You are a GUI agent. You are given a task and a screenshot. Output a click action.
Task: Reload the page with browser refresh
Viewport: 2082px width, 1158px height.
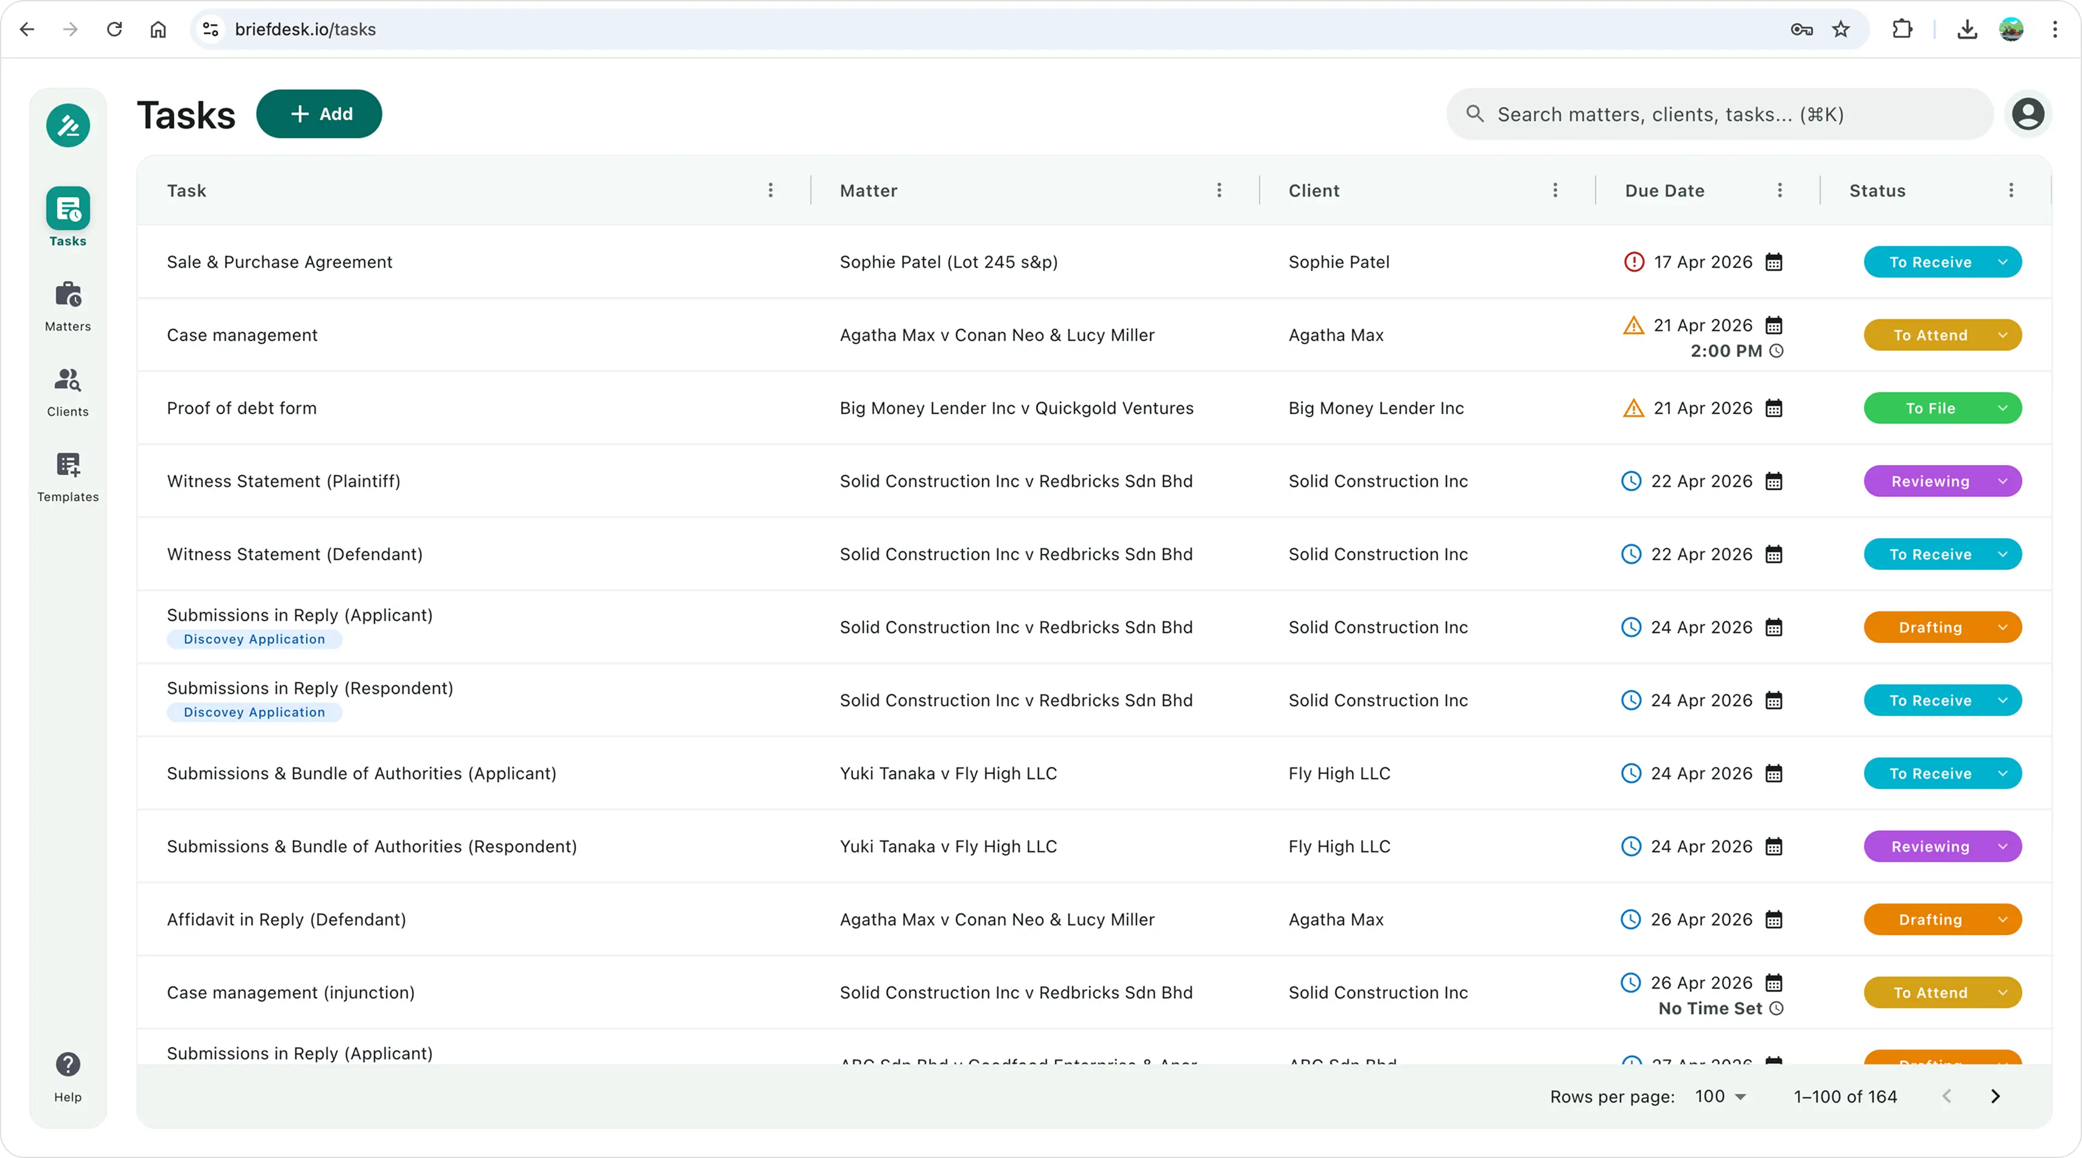115,29
